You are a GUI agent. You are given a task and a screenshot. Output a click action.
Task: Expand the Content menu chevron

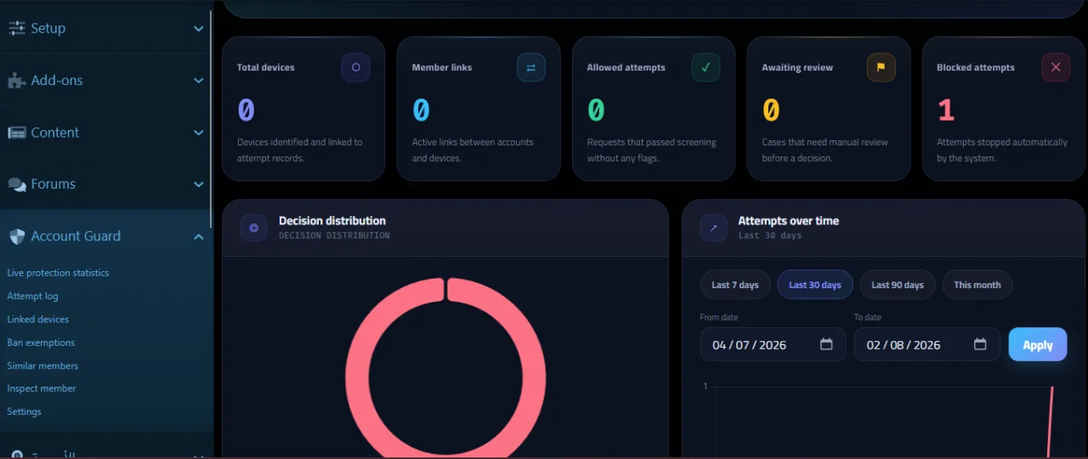(x=199, y=133)
